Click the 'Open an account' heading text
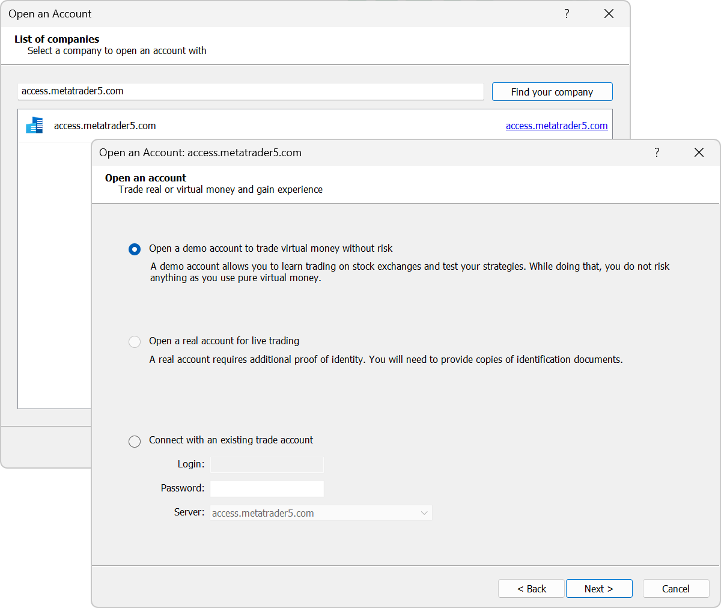721x608 pixels. click(x=145, y=178)
